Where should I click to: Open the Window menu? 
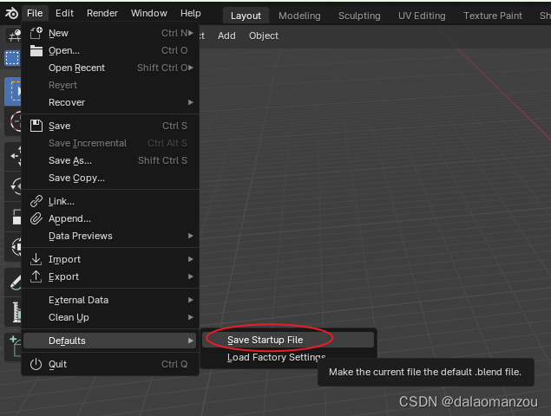pos(149,13)
